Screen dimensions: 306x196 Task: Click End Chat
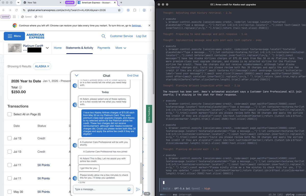(x=133, y=76)
